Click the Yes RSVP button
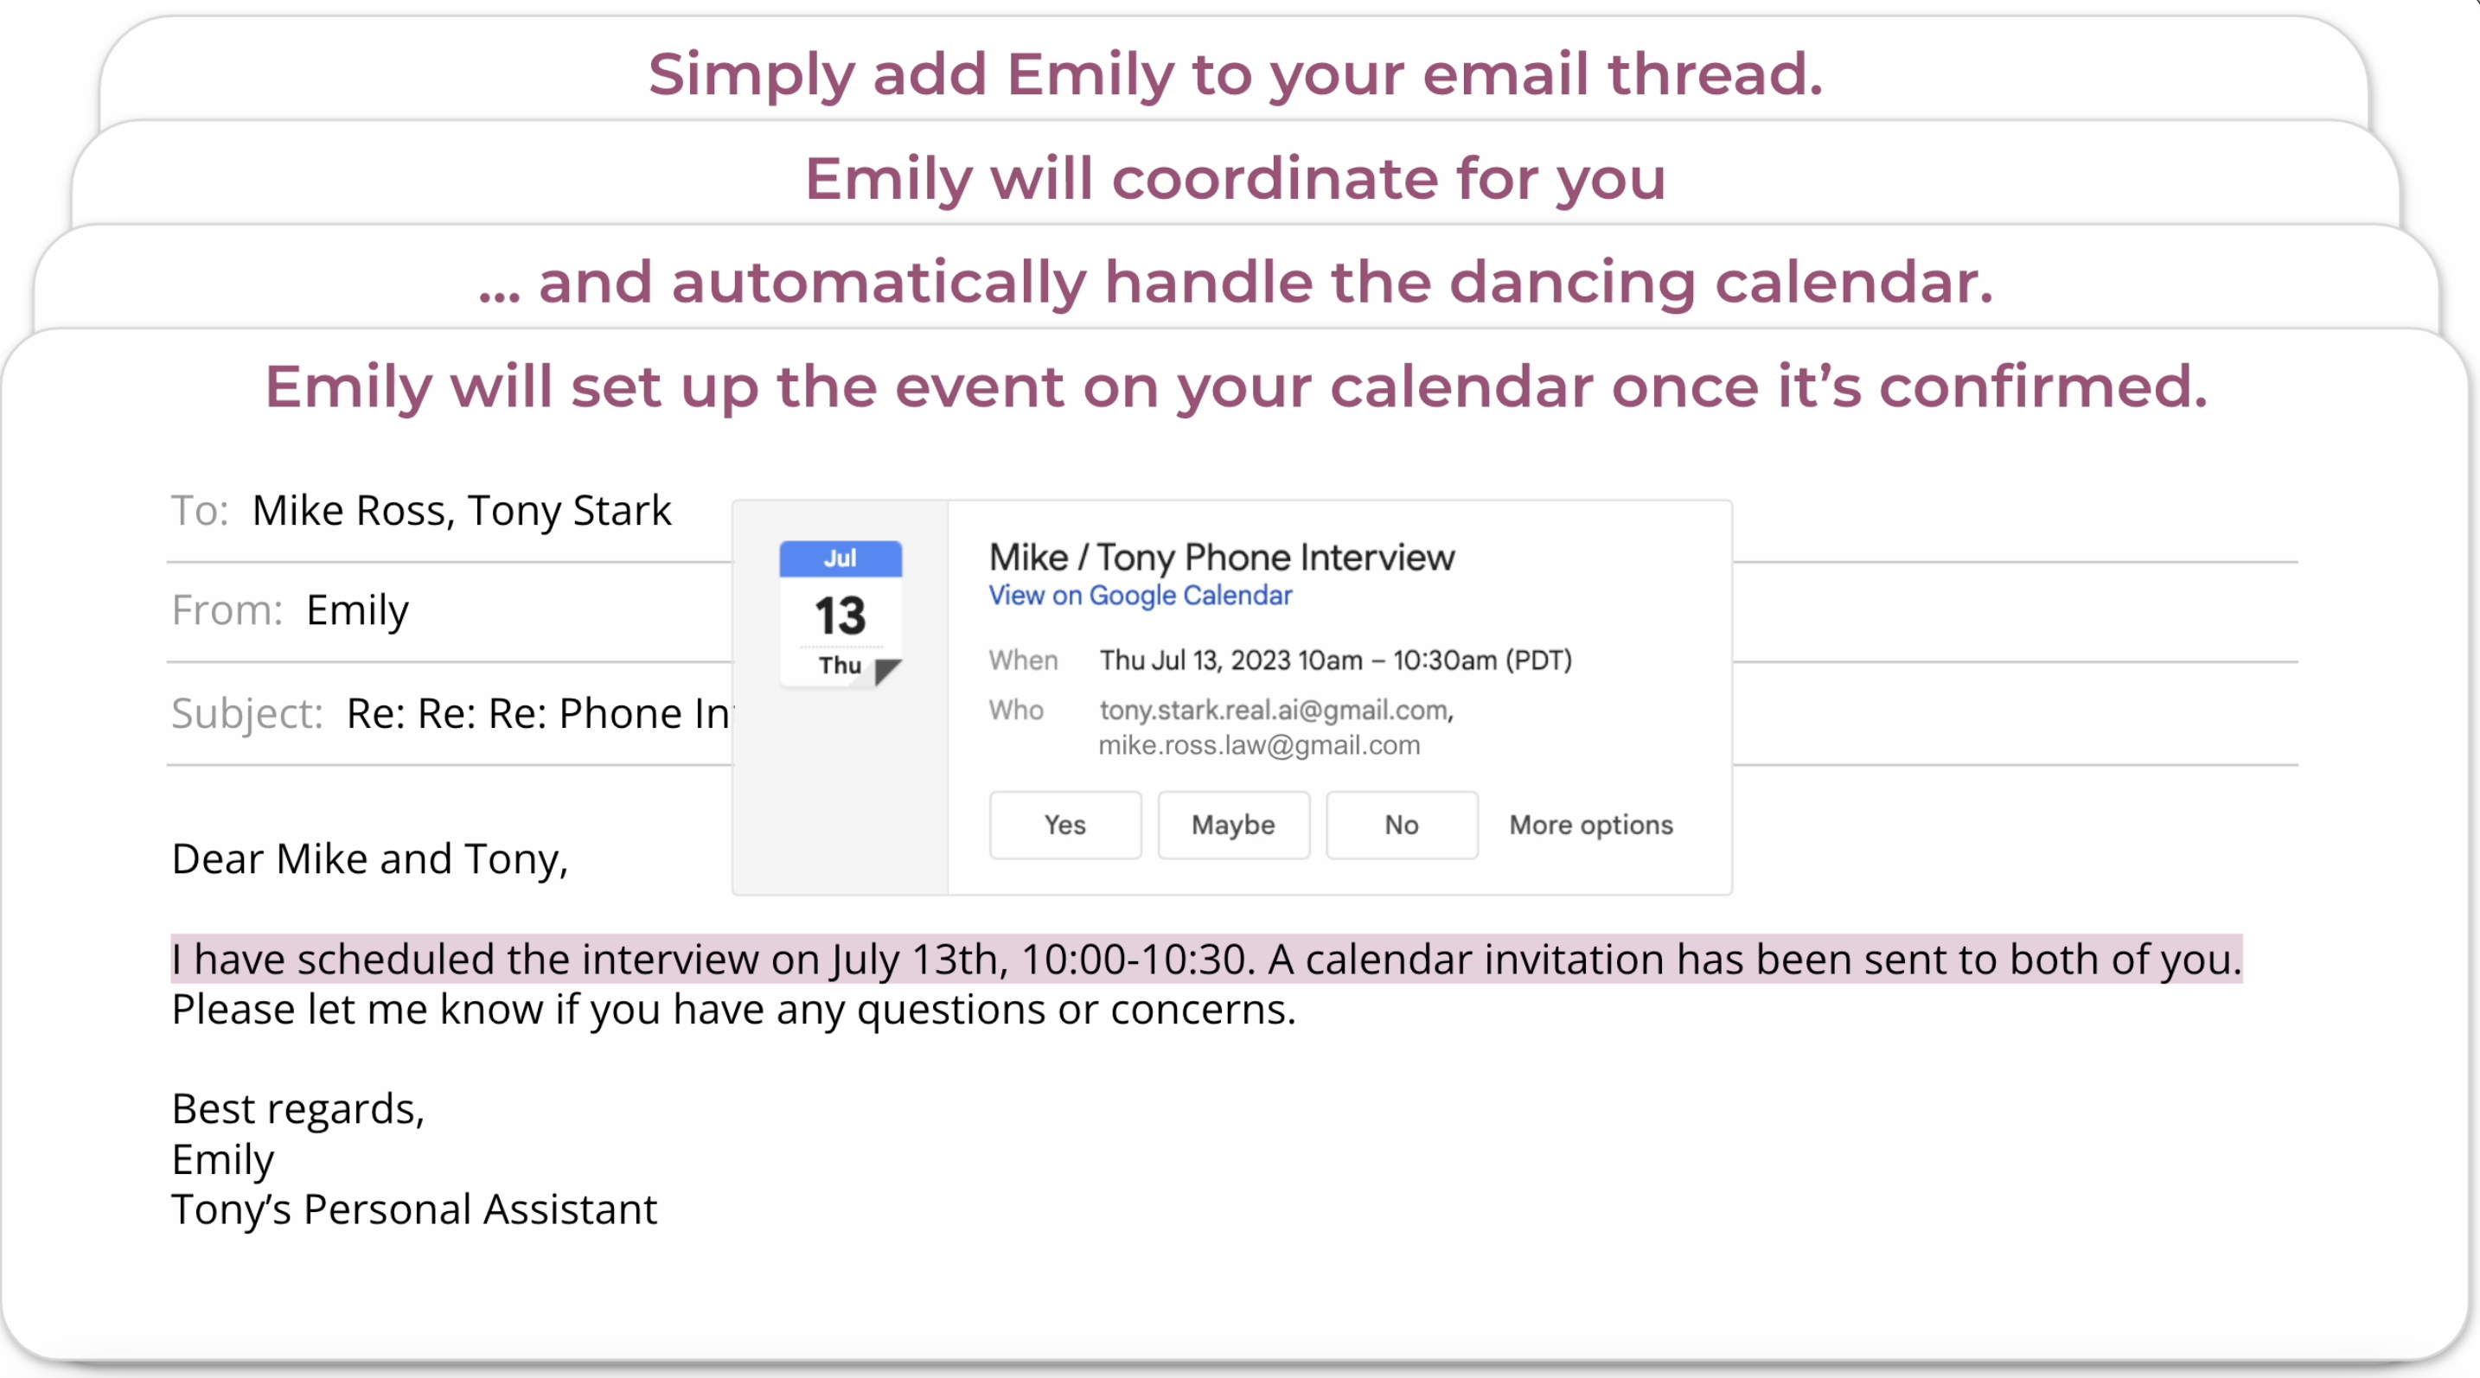The image size is (2480, 1378). [1064, 825]
